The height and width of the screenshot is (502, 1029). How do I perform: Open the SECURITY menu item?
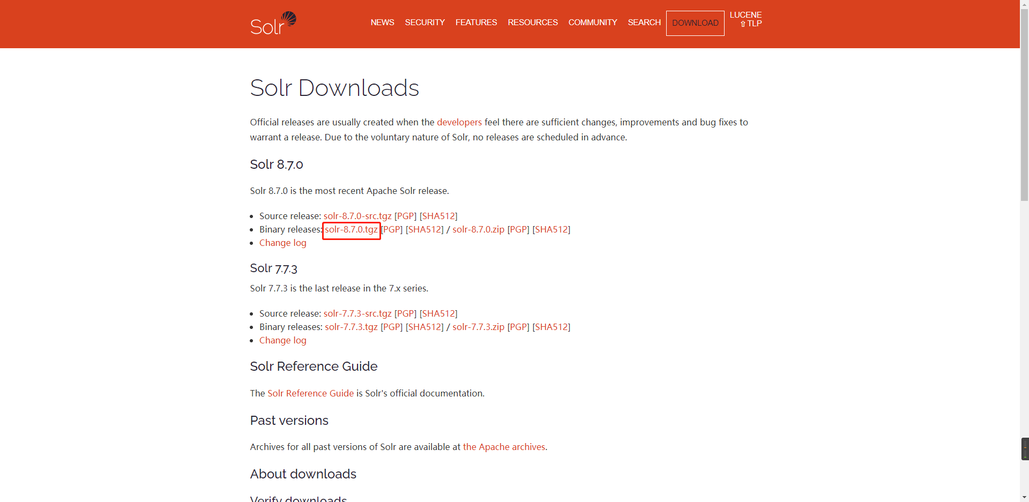coord(424,23)
